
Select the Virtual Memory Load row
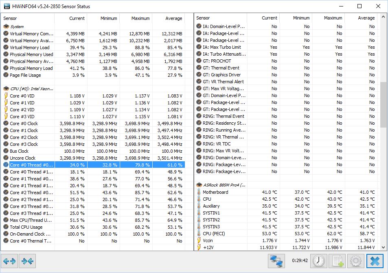point(93,48)
